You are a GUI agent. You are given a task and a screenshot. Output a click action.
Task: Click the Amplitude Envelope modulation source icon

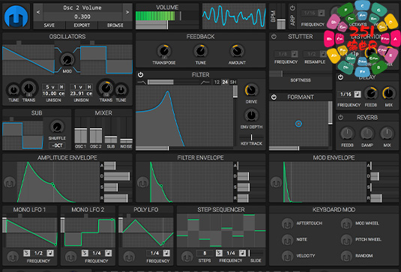10,183
